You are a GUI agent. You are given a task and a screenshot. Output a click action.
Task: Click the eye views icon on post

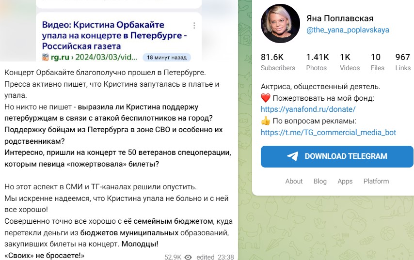[x=188, y=257]
